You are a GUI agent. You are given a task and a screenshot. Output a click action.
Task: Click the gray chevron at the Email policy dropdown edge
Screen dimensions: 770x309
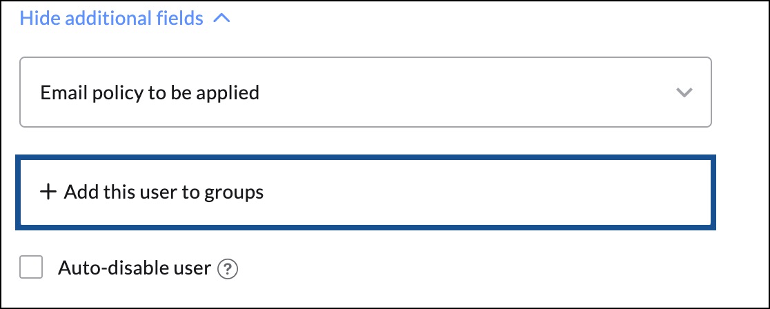(684, 92)
